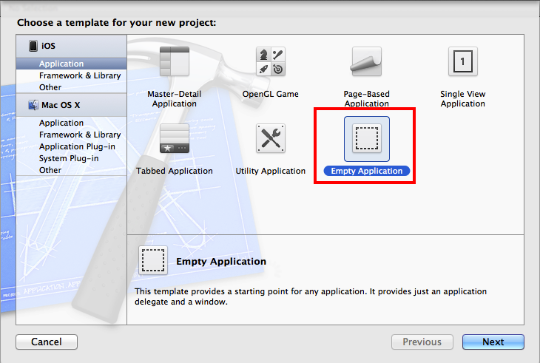Click the Page-Based Application label
The width and height of the screenshot is (540, 363).
tap(366, 99)
